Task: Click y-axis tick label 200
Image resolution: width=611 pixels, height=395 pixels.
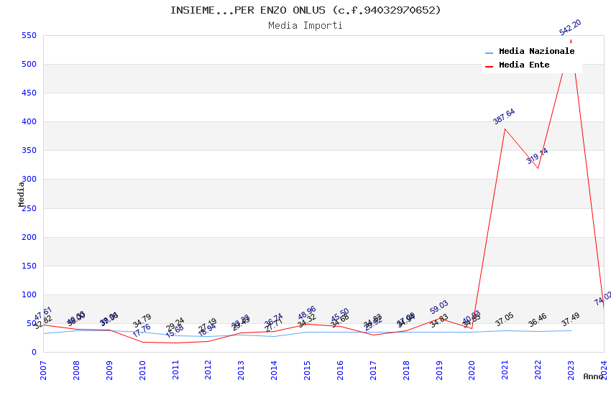Action: tap(29, 238)
